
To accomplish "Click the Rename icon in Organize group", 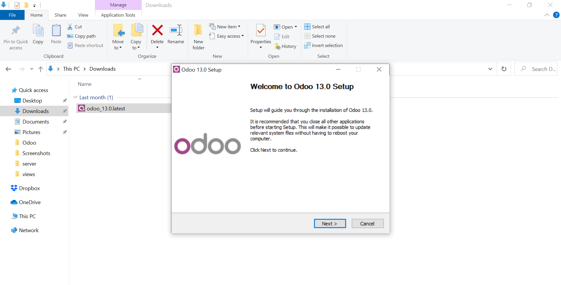I will 176,31.
